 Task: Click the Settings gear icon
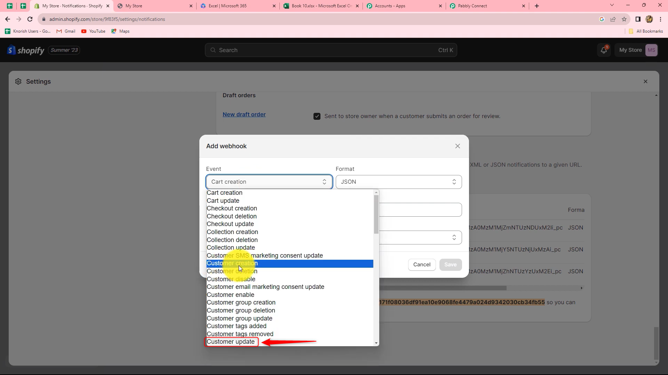click(x=18, y=82)
